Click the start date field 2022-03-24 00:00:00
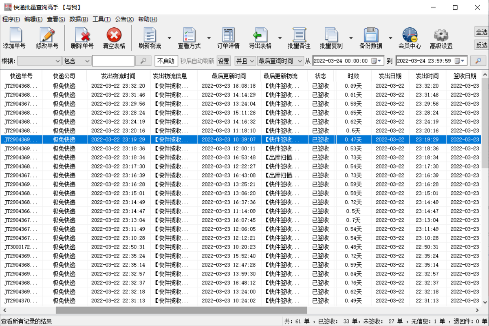489x326 pixels. [348, 61]
